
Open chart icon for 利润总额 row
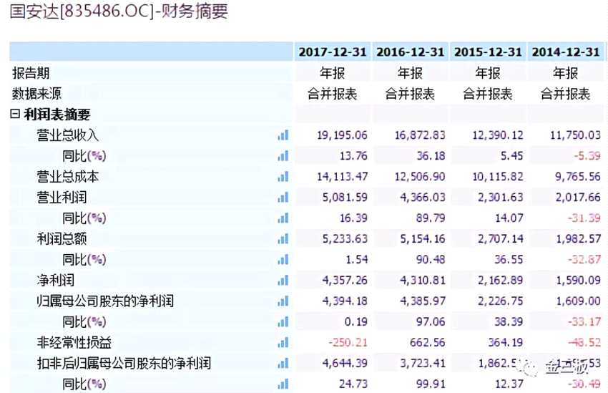pos(283,238)
